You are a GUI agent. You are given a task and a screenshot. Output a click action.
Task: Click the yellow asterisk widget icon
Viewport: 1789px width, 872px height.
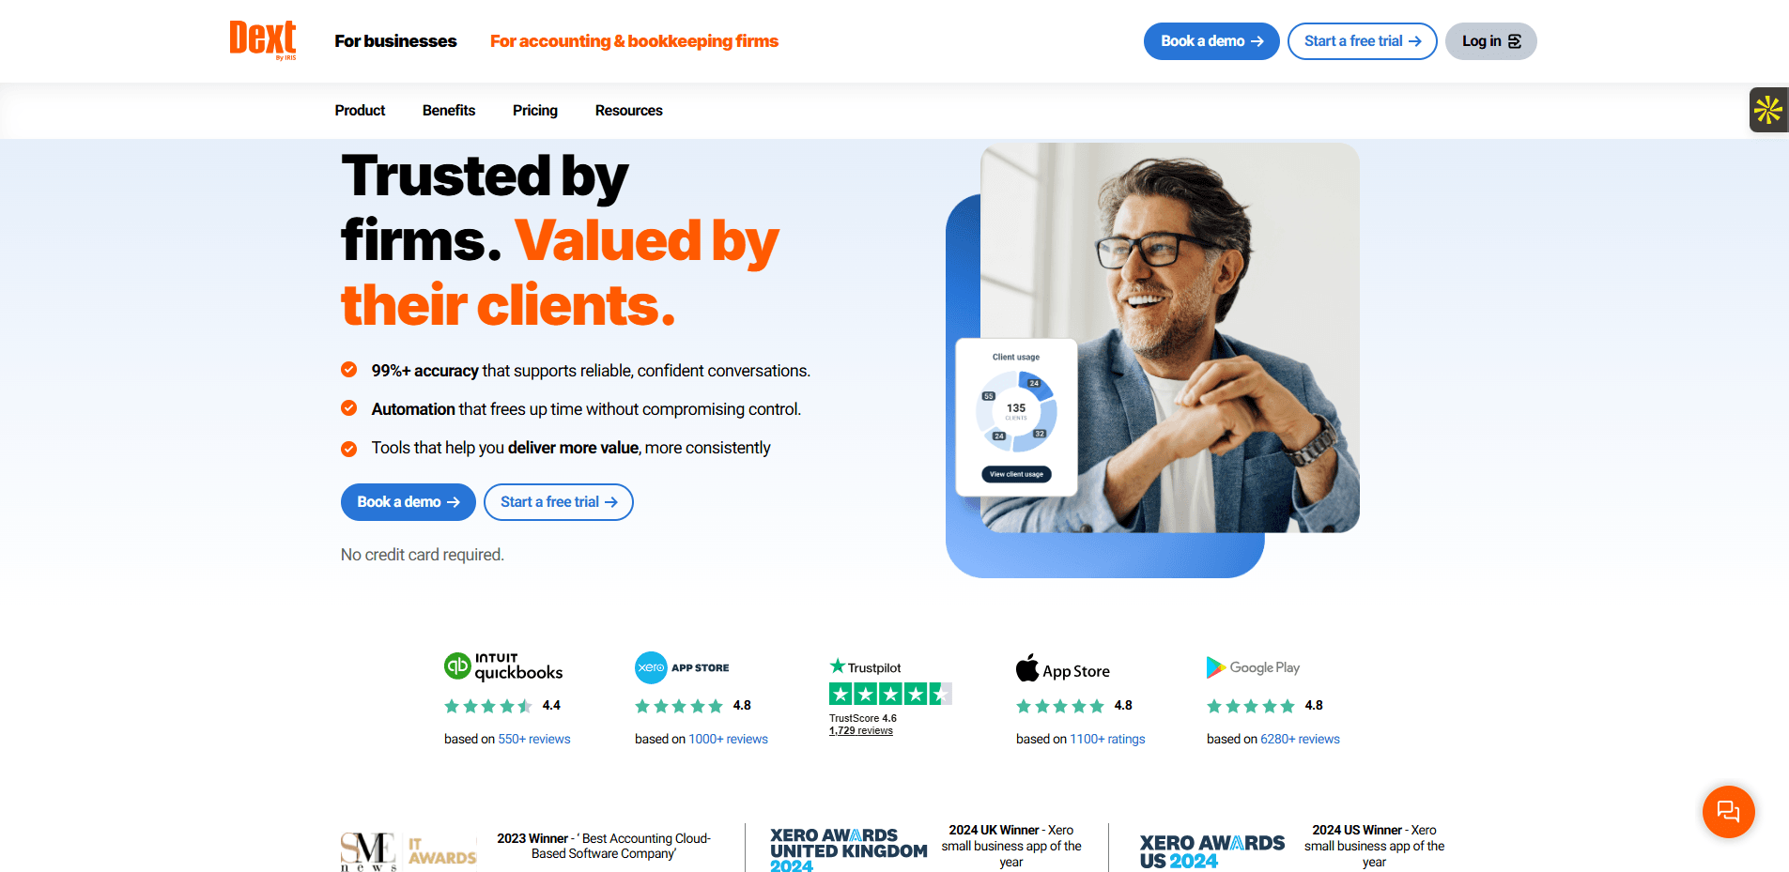(1768, 110)
